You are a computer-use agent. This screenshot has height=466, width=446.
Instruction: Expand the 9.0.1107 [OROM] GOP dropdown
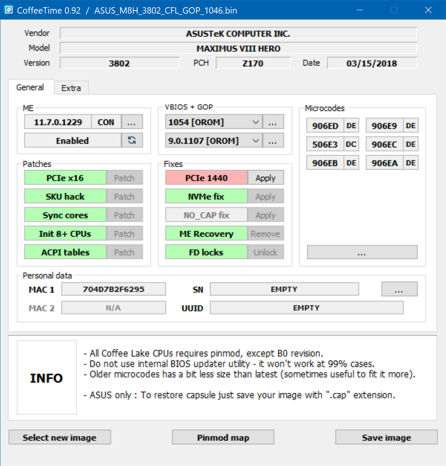click(213, 140)
